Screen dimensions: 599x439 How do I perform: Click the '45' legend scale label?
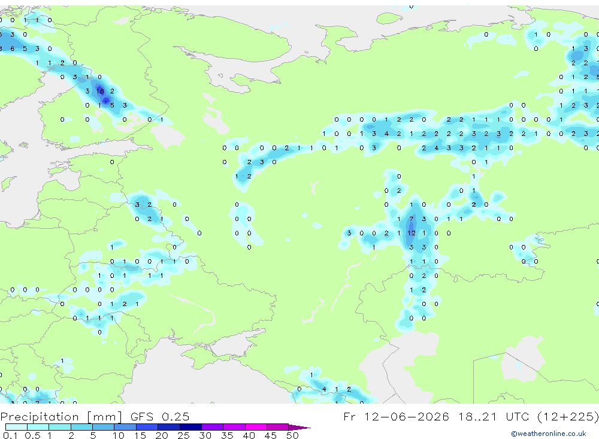pos(271,435)
